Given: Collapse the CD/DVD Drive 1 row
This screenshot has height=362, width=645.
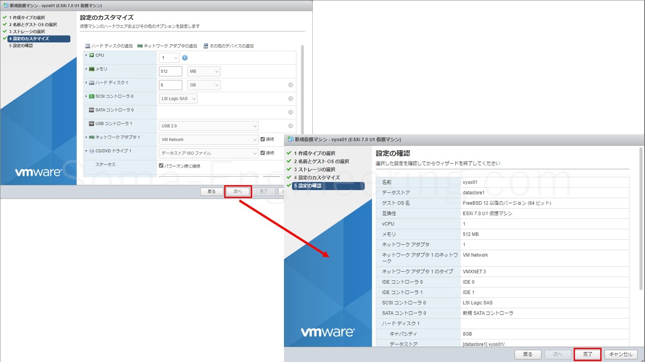Looking at the screenshot, I should tap(86, 151).
